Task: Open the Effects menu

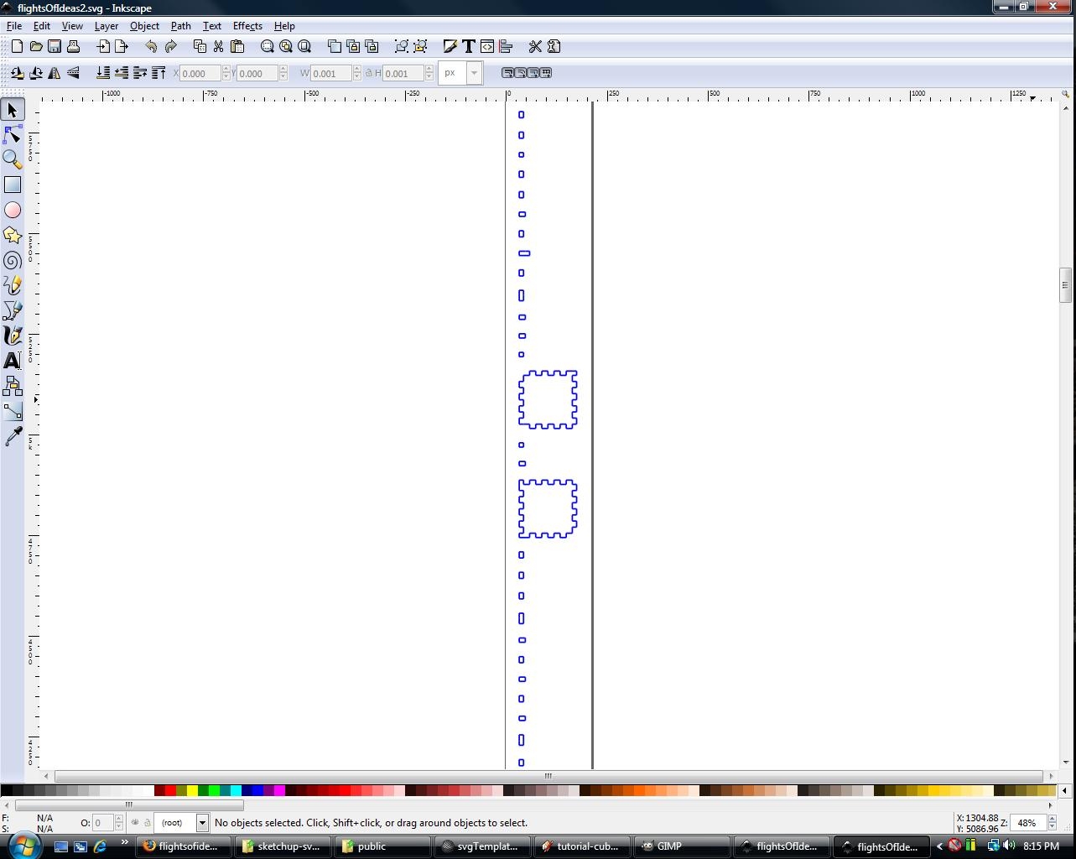Action: [247, 26]
